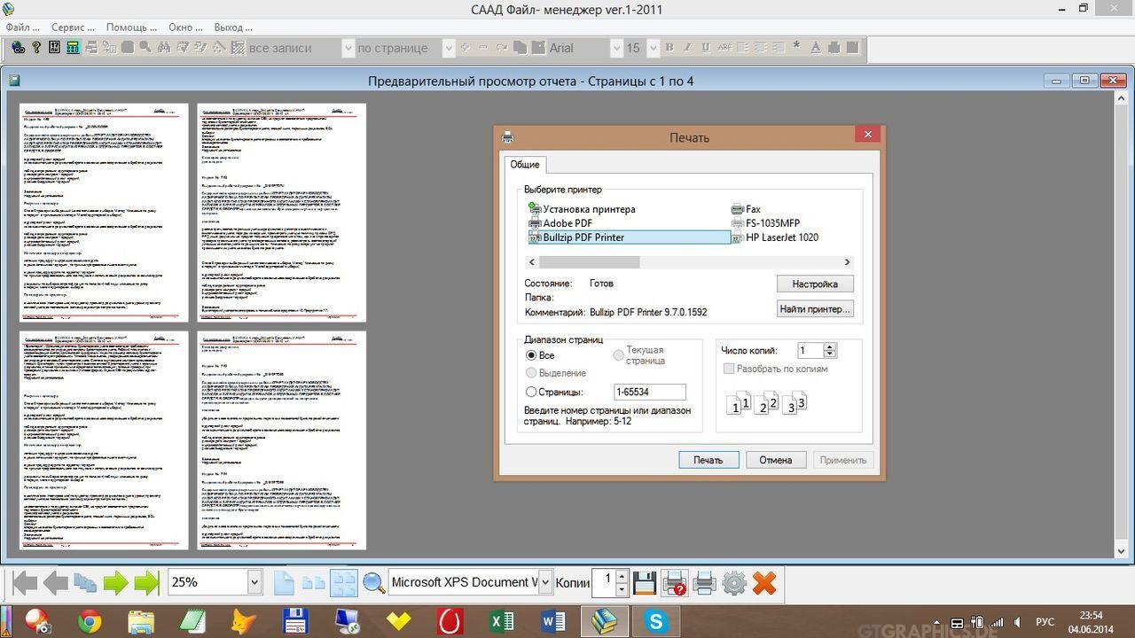Open Skype from taskbar

click(x=656, y=622)
